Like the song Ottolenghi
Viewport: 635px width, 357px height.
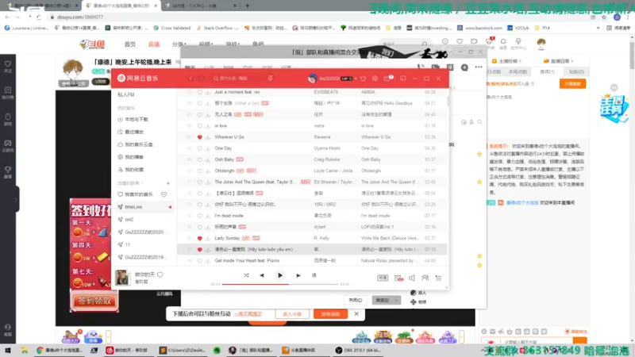(x=200, y=171)
